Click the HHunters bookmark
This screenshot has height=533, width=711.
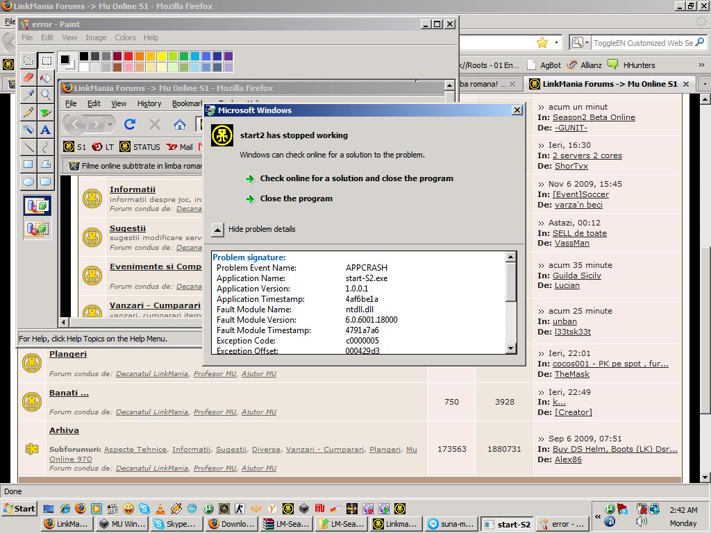tap(632, 65)
